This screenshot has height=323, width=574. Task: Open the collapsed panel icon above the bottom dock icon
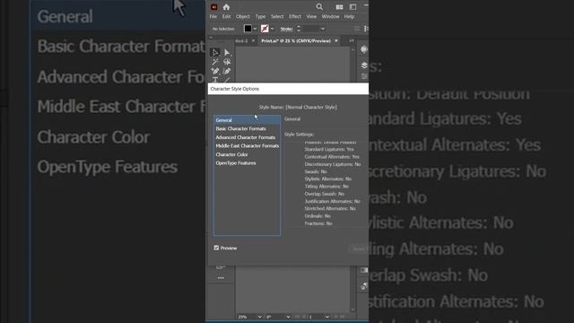coord(364,270)
